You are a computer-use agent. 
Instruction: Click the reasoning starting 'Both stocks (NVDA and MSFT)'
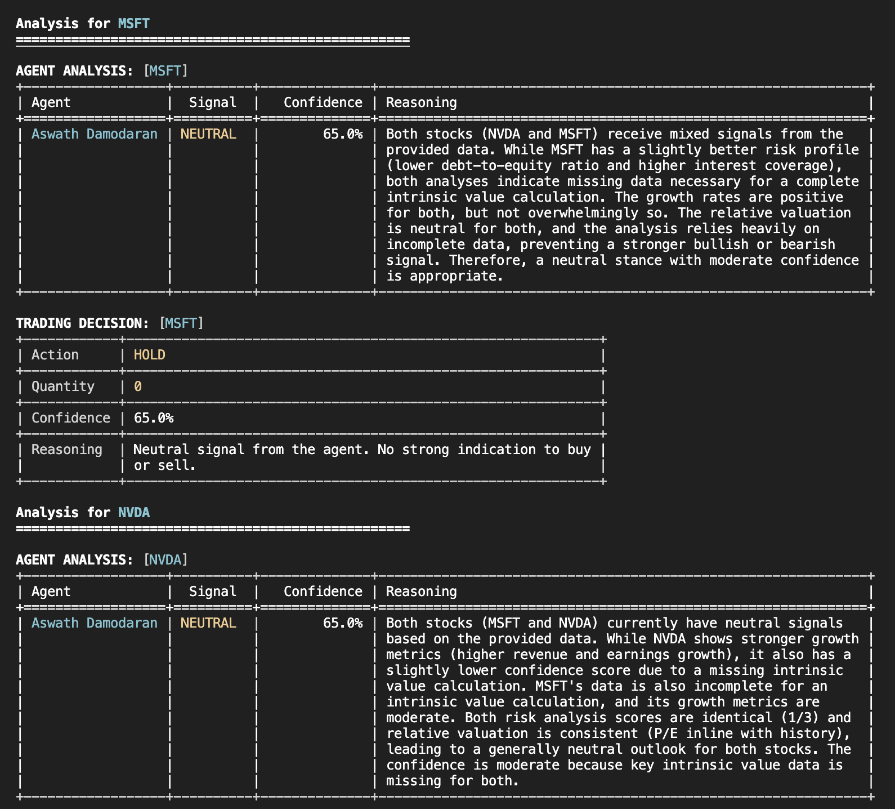point(623,205)
